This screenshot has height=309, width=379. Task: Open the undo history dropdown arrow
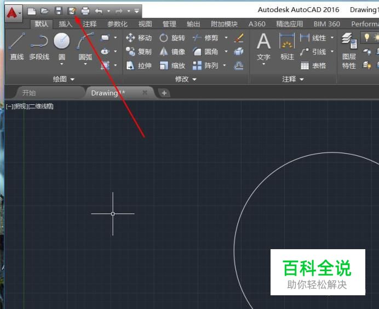108,11
